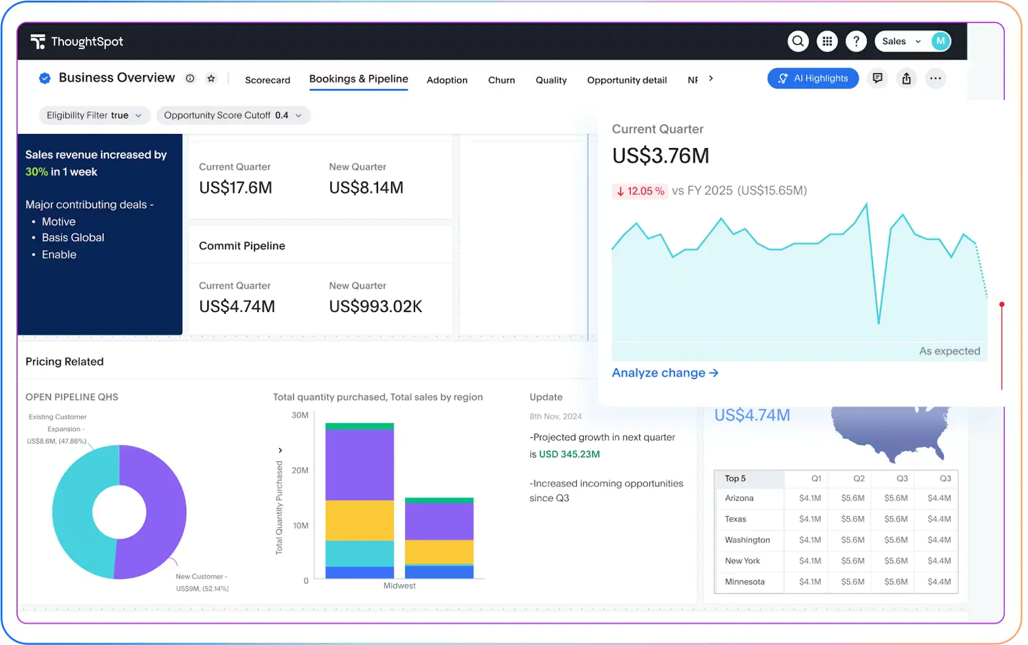This screenshot has height=645, width=1028.
Task: Click the Analyze change link
Action: click(665, 373)
